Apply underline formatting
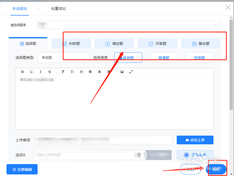This screenshot has height=176, width=234. pos(31,72)
